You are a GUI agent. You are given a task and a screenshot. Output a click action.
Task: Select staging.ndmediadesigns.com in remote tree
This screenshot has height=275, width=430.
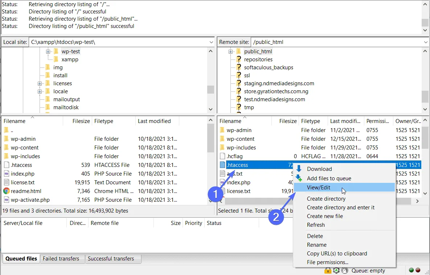coord(279,83)
